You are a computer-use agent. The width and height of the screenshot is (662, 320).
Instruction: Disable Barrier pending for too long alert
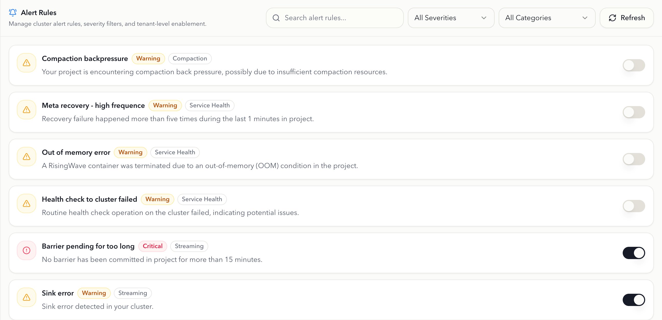coord(634,253)
